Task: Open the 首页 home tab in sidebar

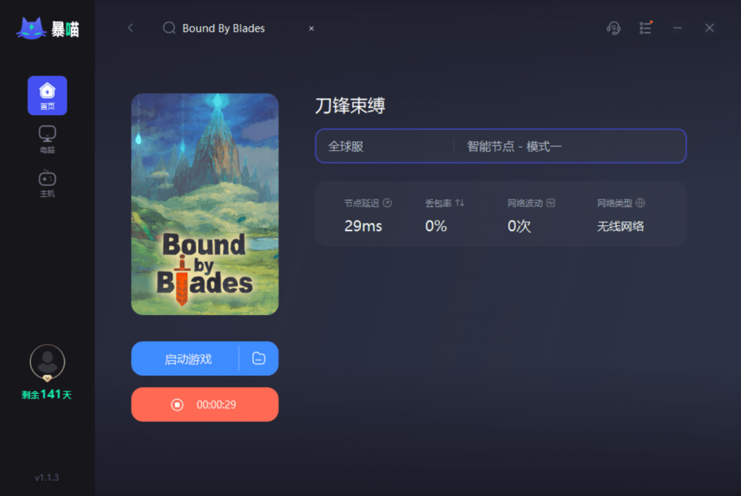Action: 47,96
